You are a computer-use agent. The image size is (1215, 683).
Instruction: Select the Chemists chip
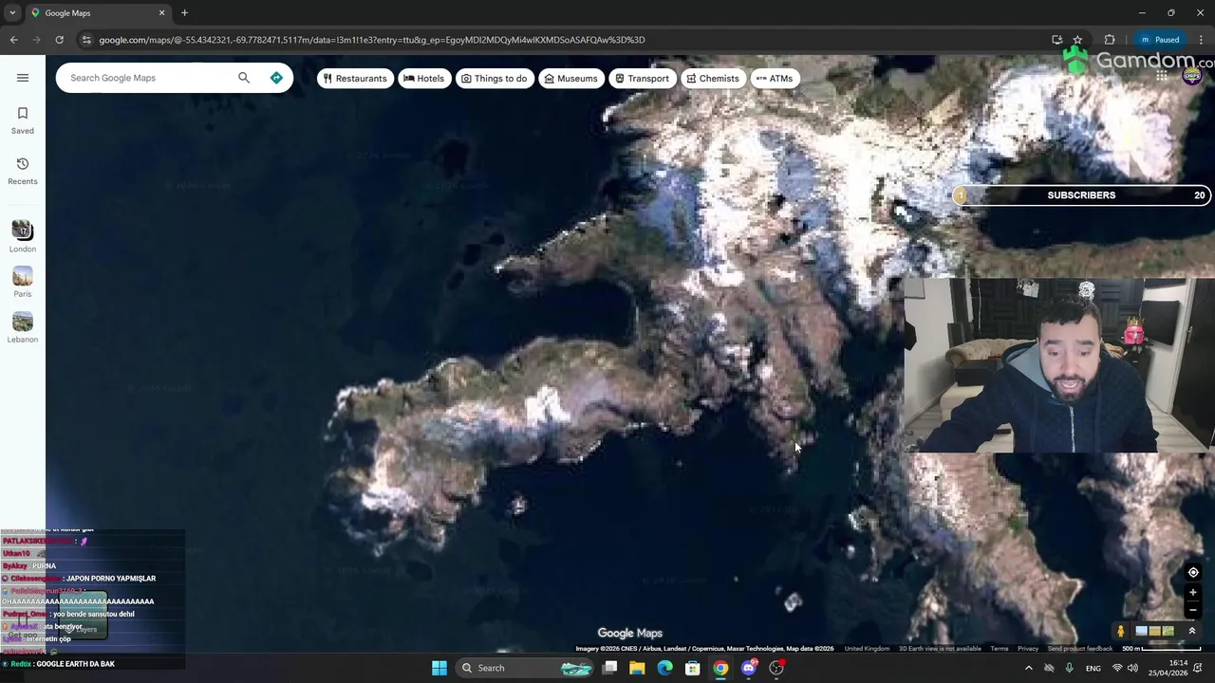click(x=713, y=79)
